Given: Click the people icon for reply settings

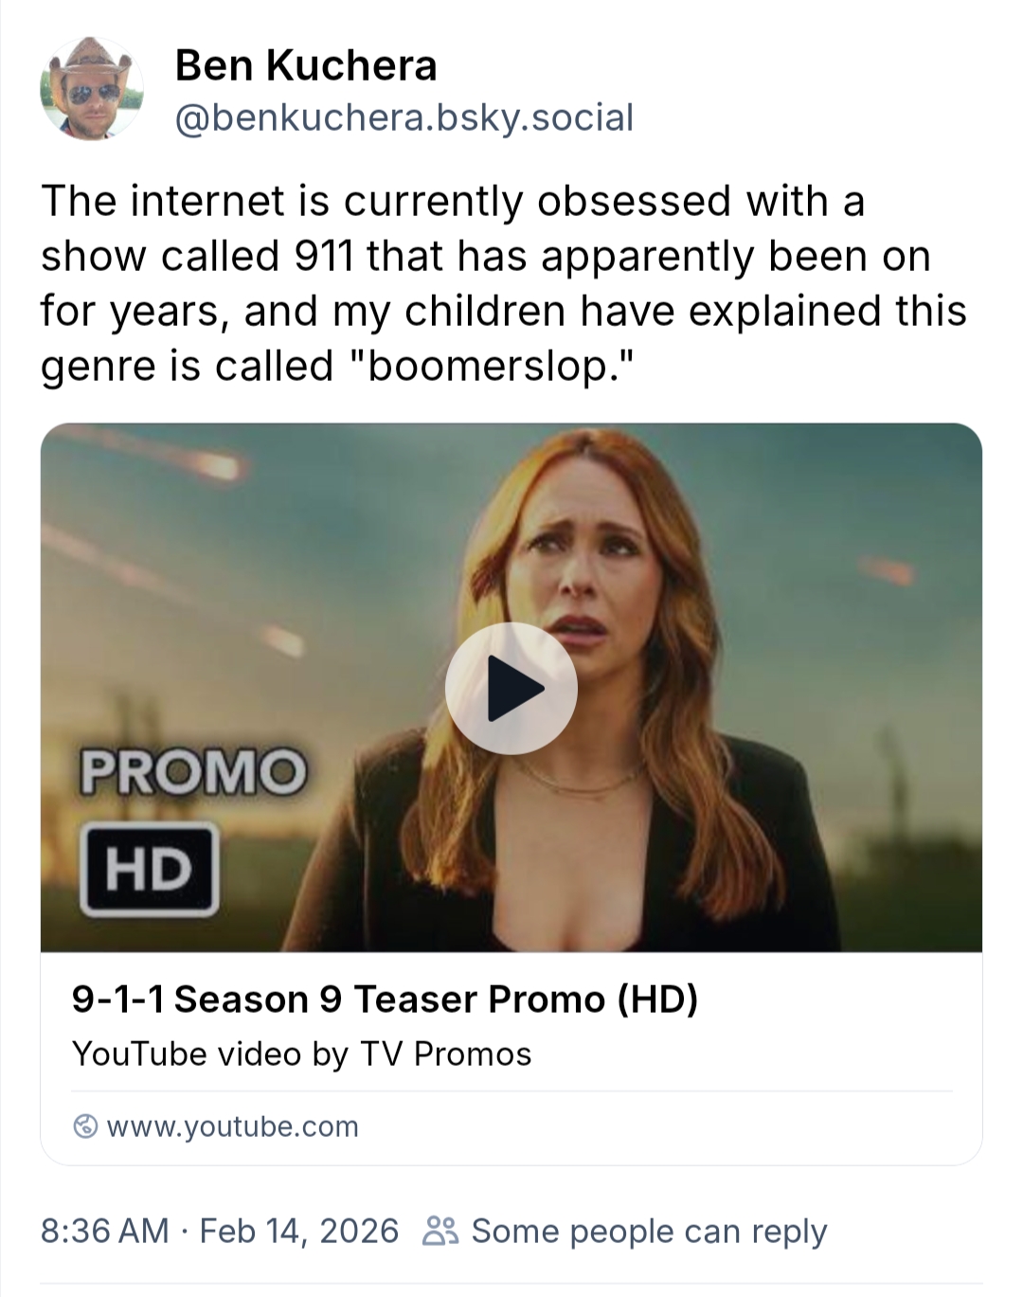Looking at the screenshot, I should pos(440,1231).
